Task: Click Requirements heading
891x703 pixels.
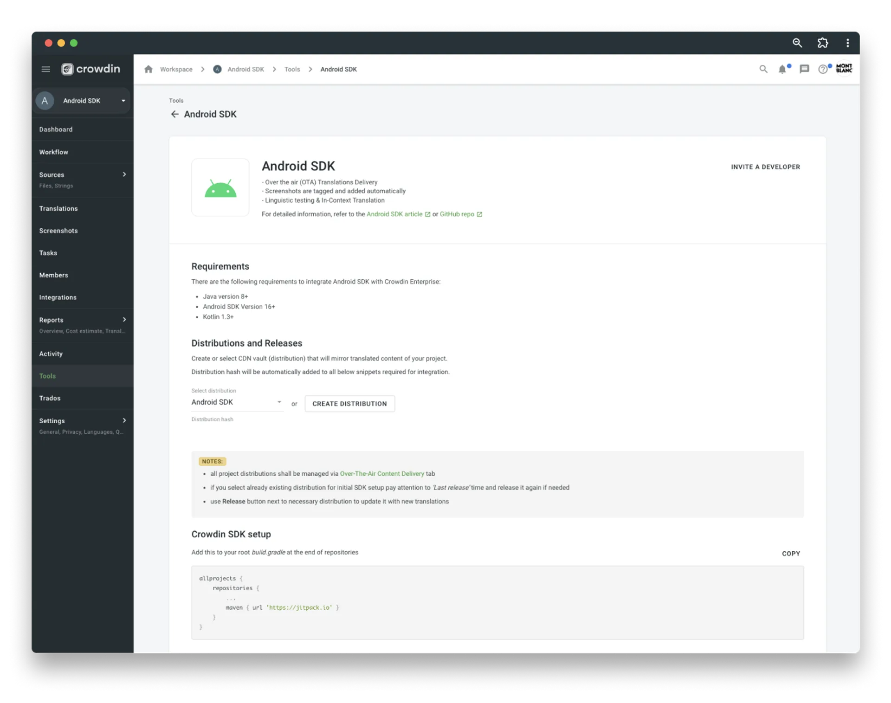Action: pyautogui.click(x=220, y=266)
